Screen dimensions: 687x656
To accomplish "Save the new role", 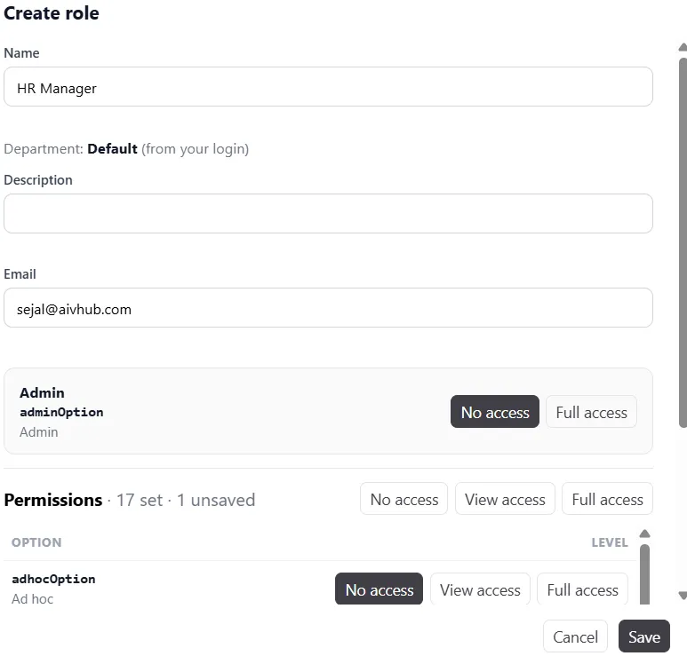I will pos(644,636).
